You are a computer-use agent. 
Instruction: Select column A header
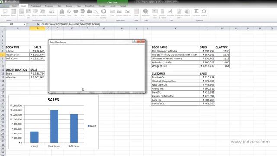point(18,29)
